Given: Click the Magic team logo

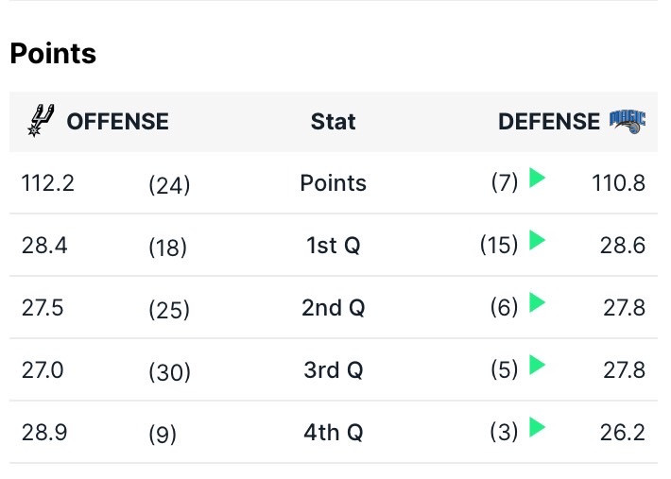Looking at the screenshot, I should tap(628, 122).
